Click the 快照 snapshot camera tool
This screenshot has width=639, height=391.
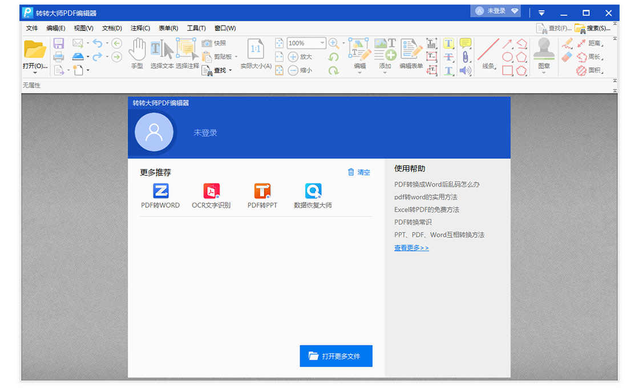214,43
